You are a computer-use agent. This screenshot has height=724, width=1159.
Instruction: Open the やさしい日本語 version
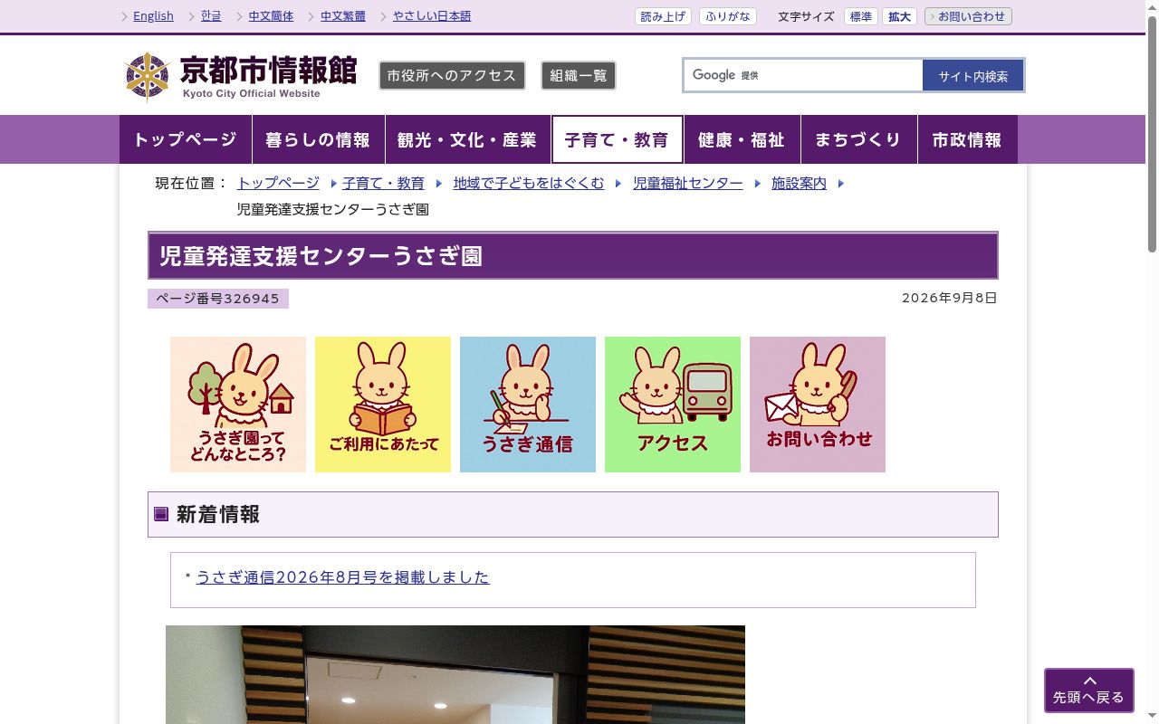click(x=432, y=16)
